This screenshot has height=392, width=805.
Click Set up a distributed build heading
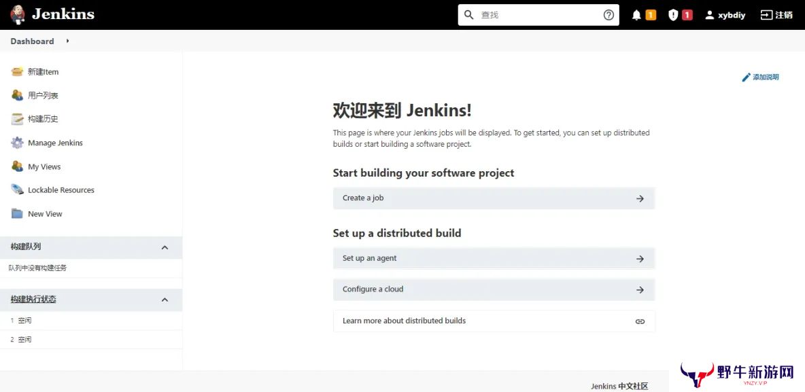(x=397, y=234)
